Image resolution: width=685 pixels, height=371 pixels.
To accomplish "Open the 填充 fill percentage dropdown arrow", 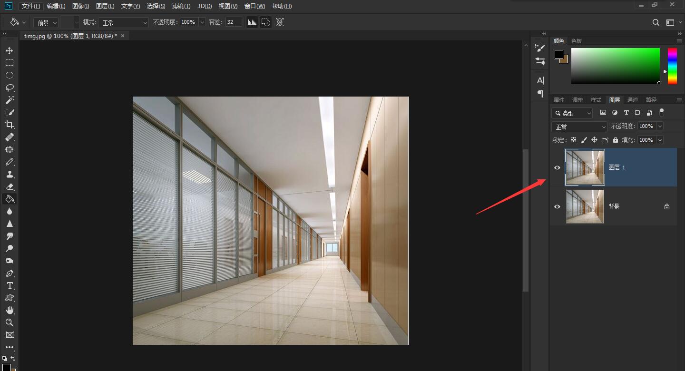I will (x=659, y=140).
